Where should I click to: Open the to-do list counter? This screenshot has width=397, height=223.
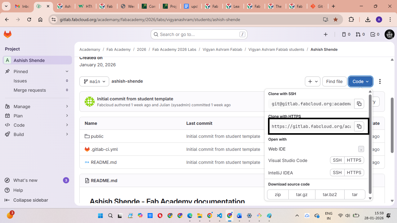coord(375,34)
